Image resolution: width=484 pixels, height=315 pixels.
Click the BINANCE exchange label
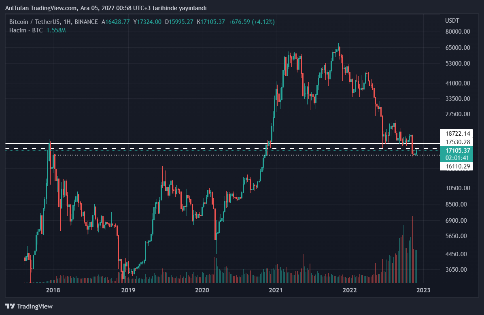[86, 21]
